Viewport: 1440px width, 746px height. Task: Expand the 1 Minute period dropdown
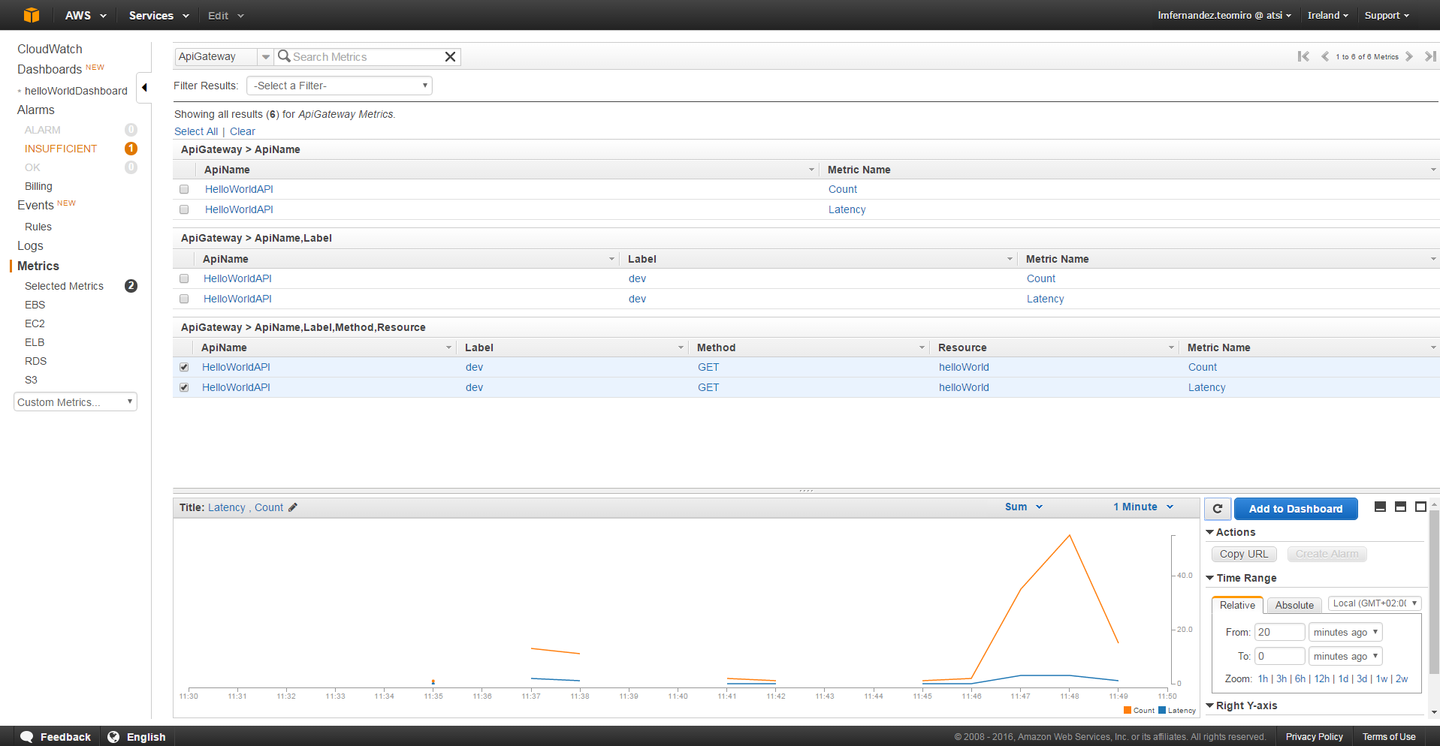coord(1143,507)
